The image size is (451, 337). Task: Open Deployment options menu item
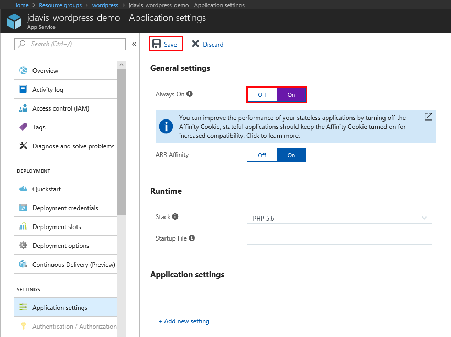pyautogui.click(x=65, y=245)
